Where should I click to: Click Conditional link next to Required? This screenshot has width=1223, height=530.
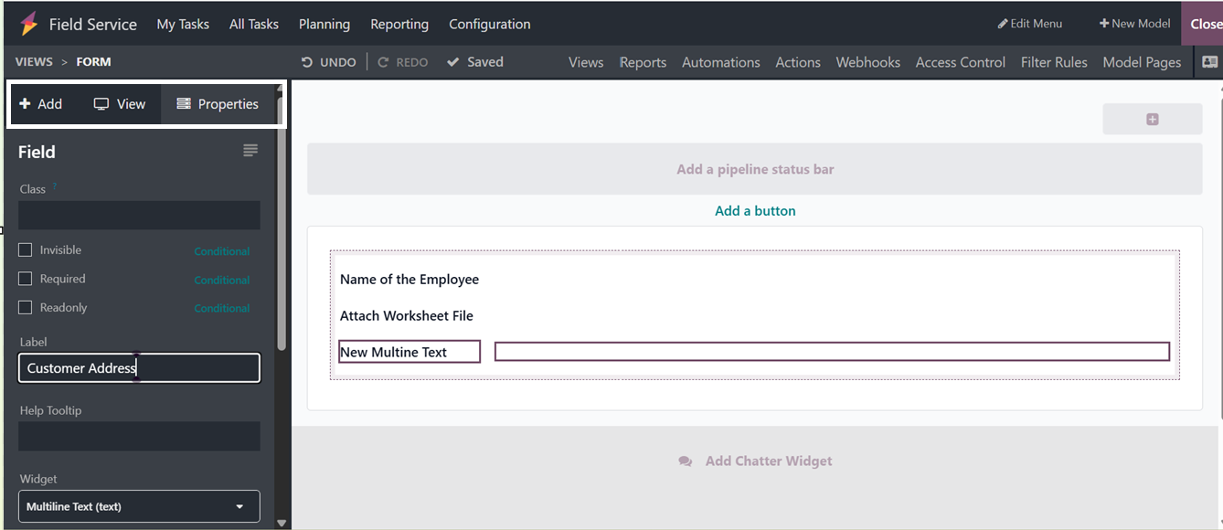point(221,280)
